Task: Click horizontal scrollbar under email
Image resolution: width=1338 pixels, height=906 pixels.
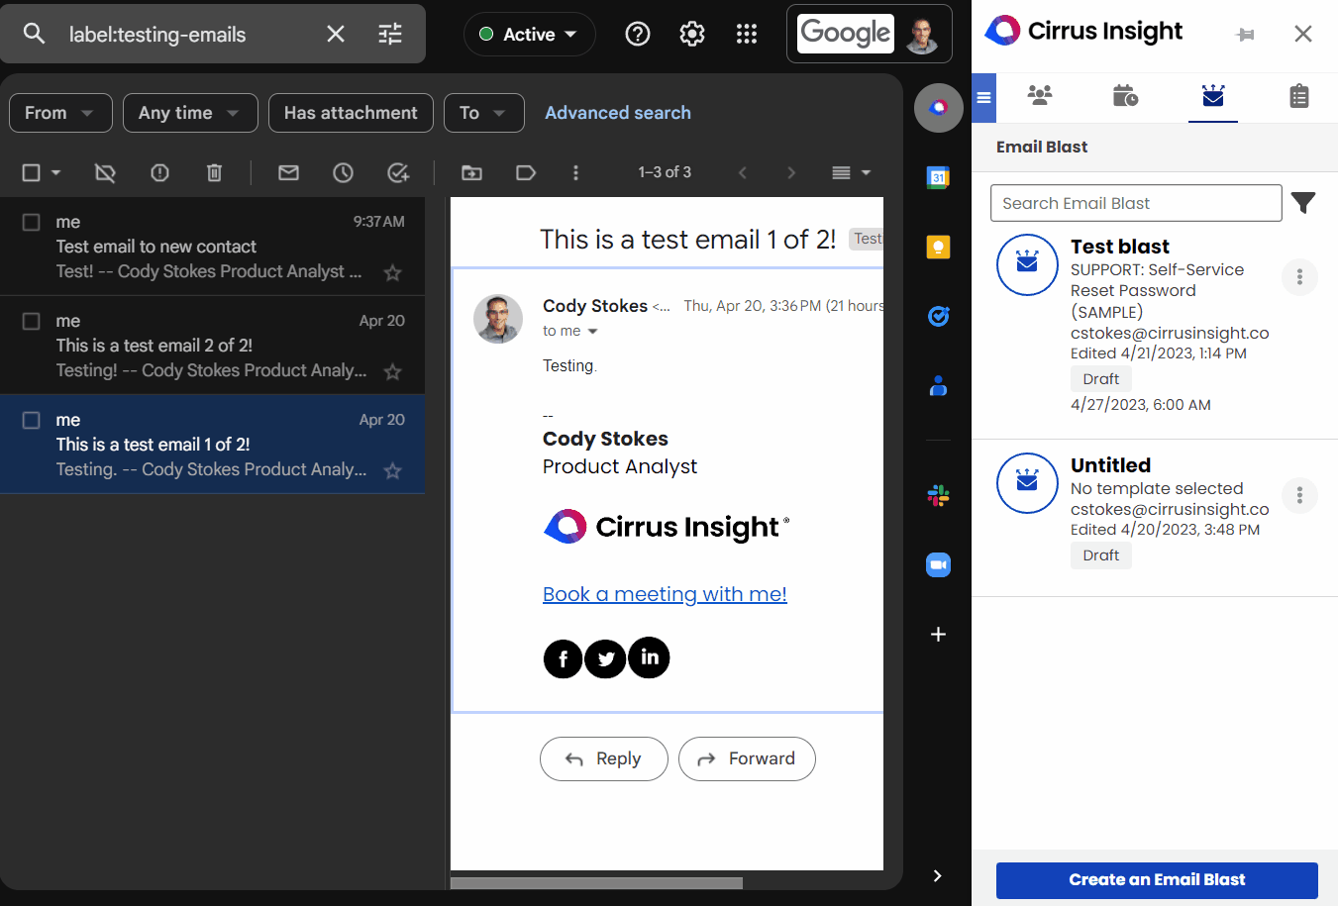Action: click(x=596, y=883)
